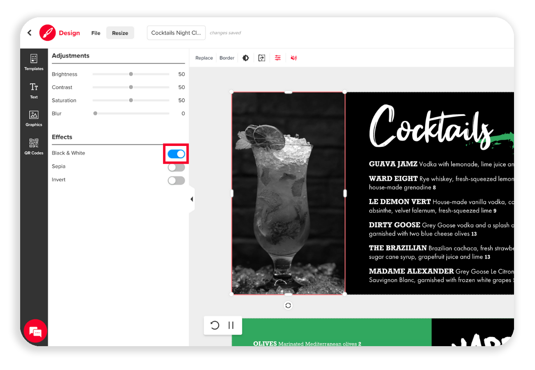Collapse the side panel with arrow
Image resolution: width=535 pixels, height=370 pixels.
point(192,199)
